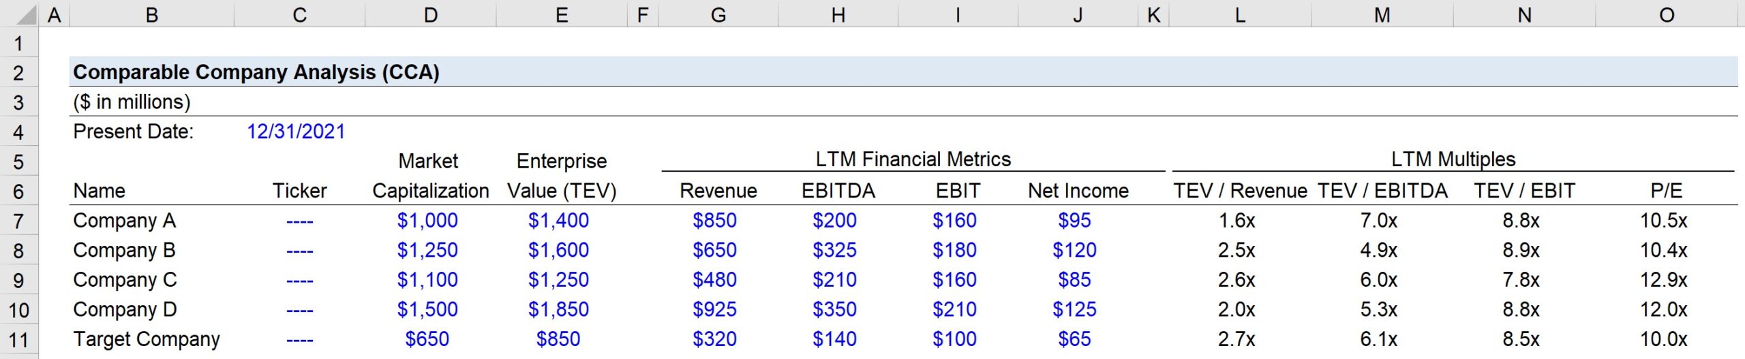Click Company D enterprise value $1,850
Image resolution: width=1745 pixels, height=359 pixels.
click(x=558, y=310)
